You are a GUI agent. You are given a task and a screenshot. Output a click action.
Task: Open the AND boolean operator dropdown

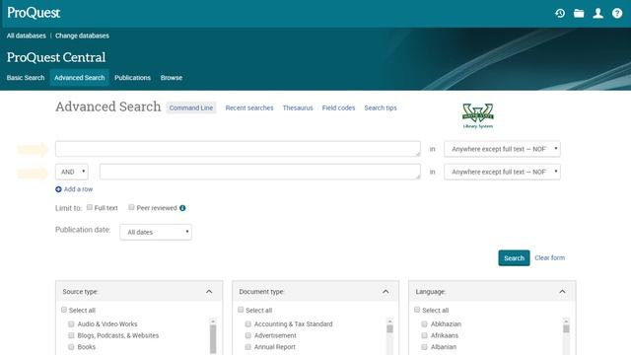click(x=72, y=172)
